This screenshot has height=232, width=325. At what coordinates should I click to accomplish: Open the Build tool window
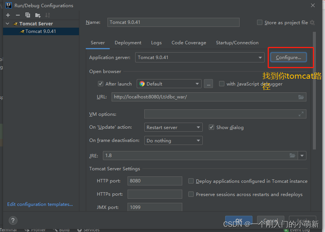coord(62,230)
